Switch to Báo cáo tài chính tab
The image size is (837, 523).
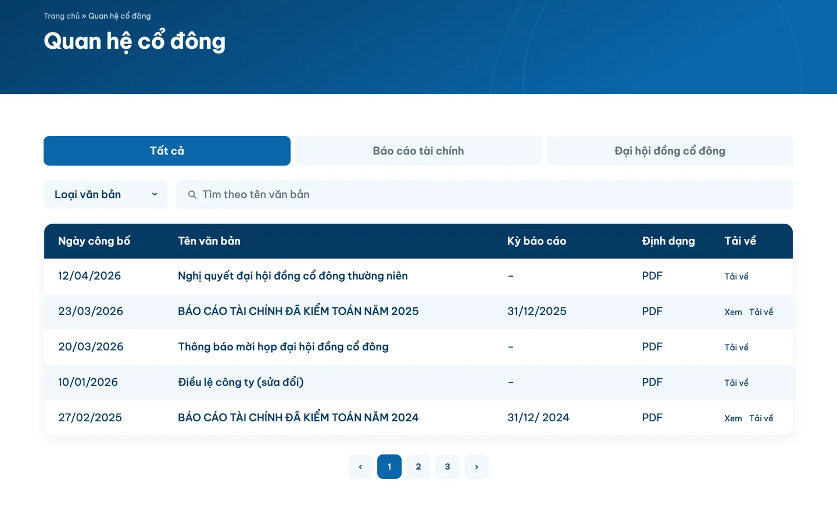tap(419, 151)
